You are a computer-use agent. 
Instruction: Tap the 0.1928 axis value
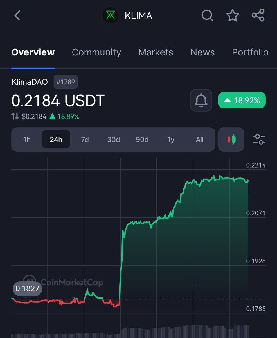coord(256,261)
